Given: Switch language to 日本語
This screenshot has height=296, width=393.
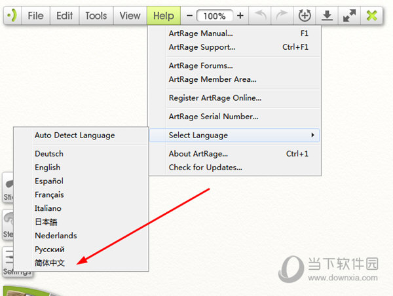Looking at the screenshot, I should point(81,222).
